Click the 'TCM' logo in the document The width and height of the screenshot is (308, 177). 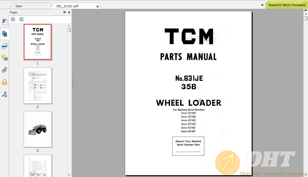[189, 36]
